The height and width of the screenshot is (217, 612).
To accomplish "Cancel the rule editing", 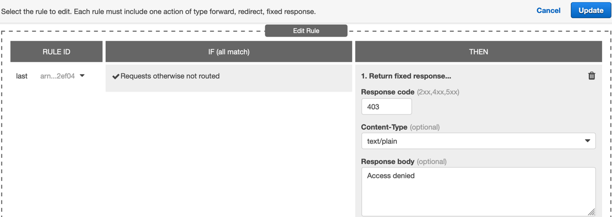I will (548, 10).
